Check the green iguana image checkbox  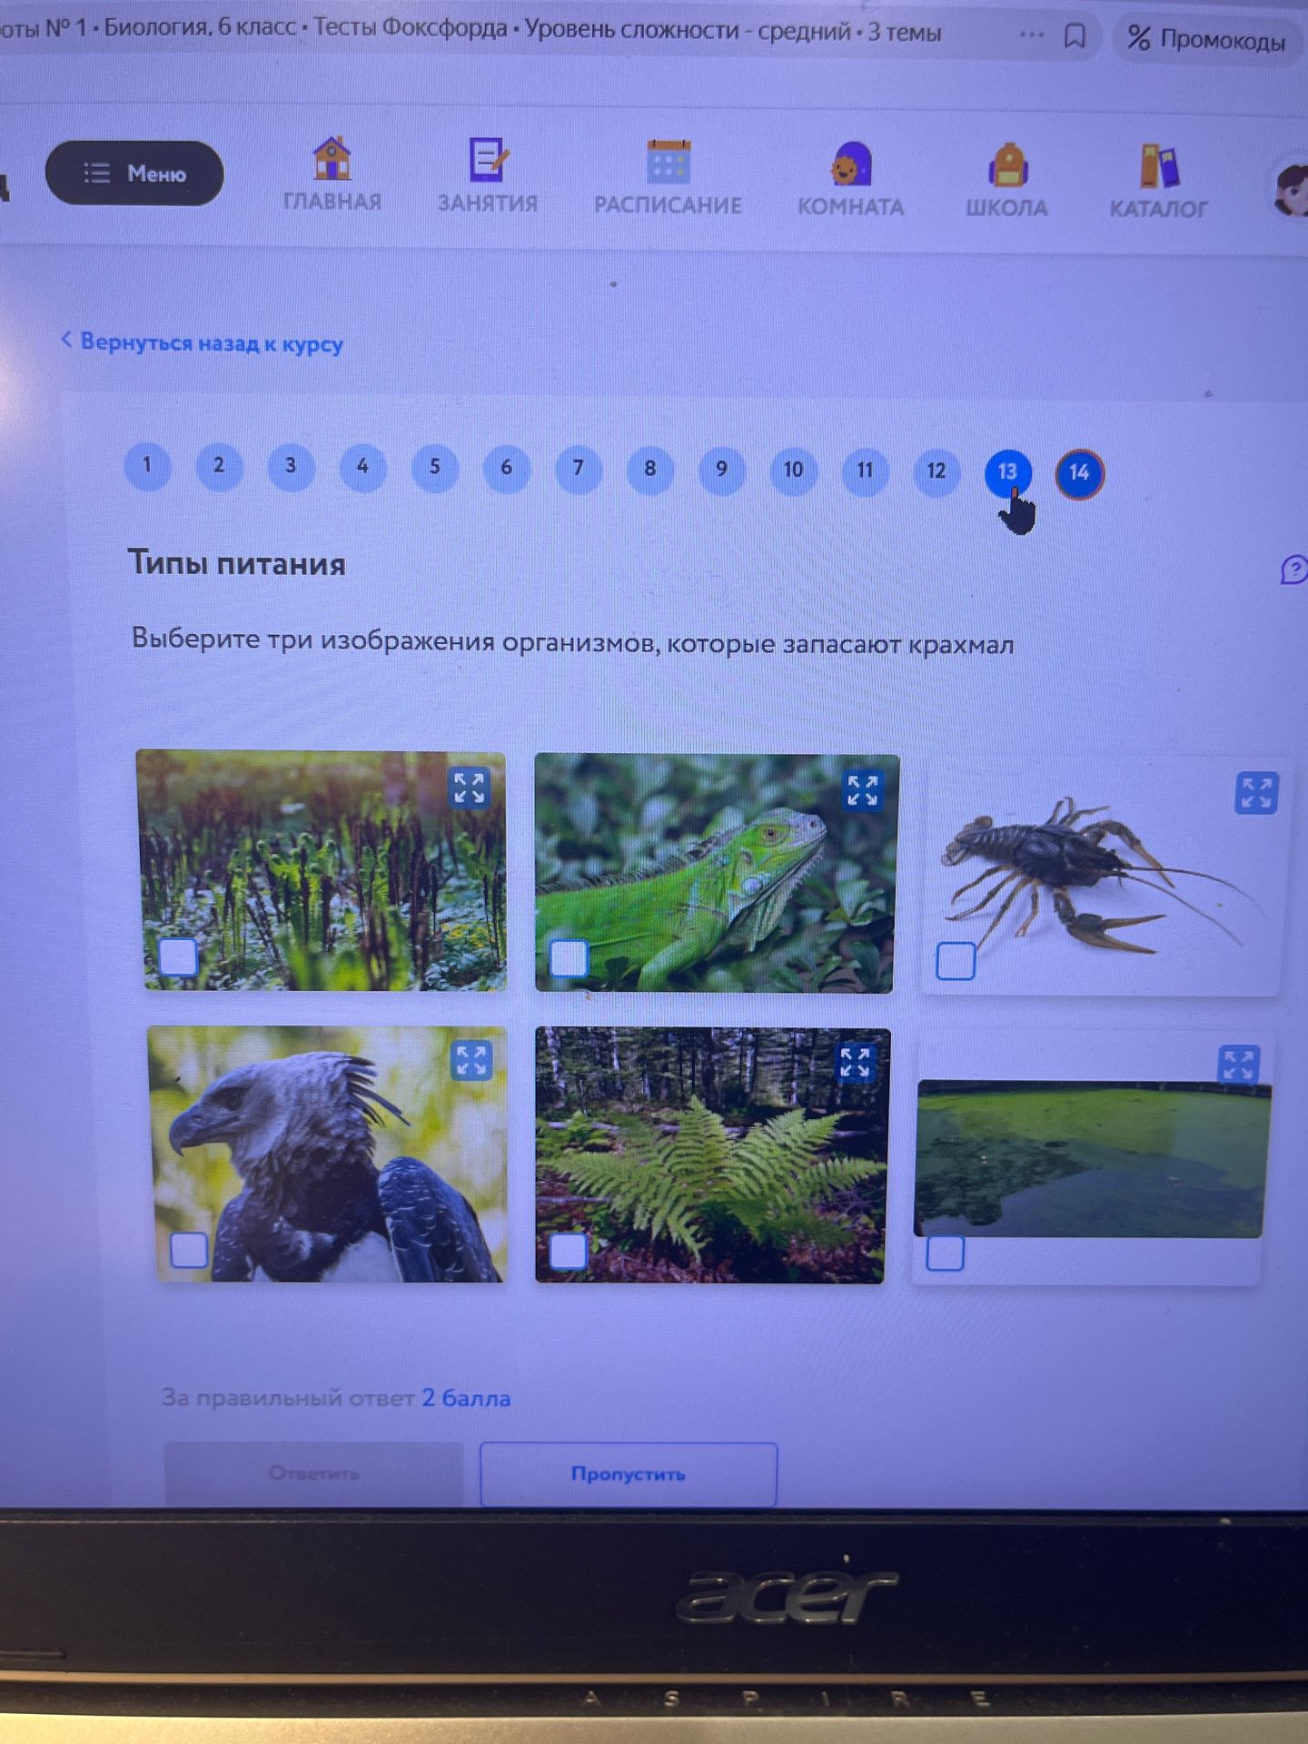pos(570,958)
